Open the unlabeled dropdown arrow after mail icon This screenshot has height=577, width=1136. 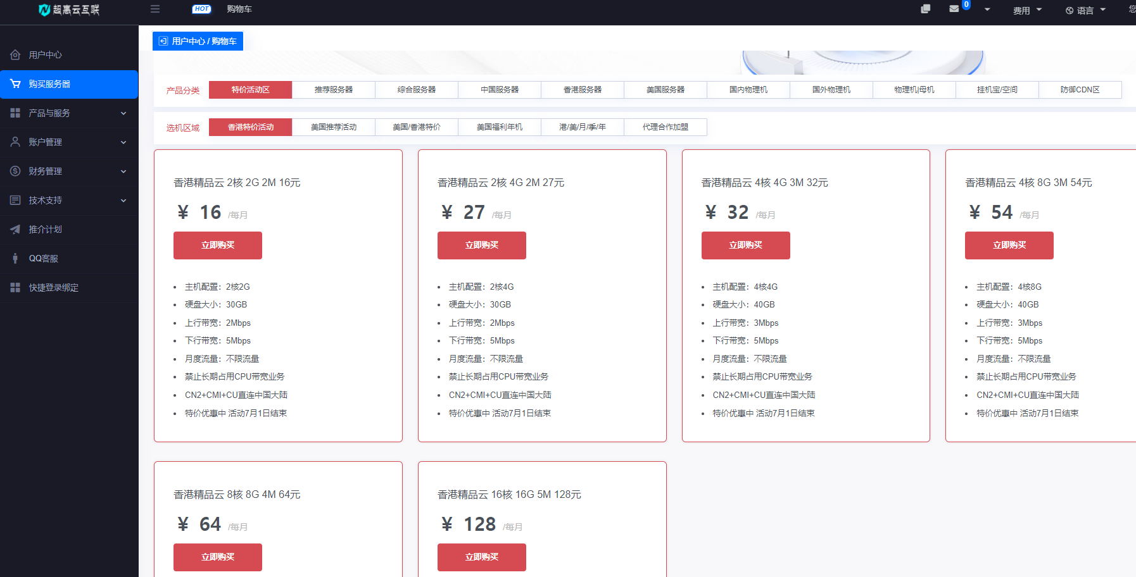pos(987,9)
